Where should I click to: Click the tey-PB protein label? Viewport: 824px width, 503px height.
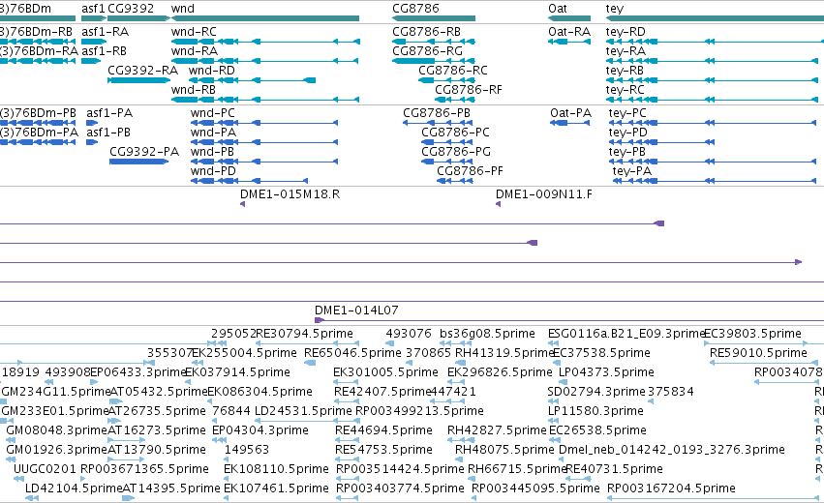coord(626,152)
